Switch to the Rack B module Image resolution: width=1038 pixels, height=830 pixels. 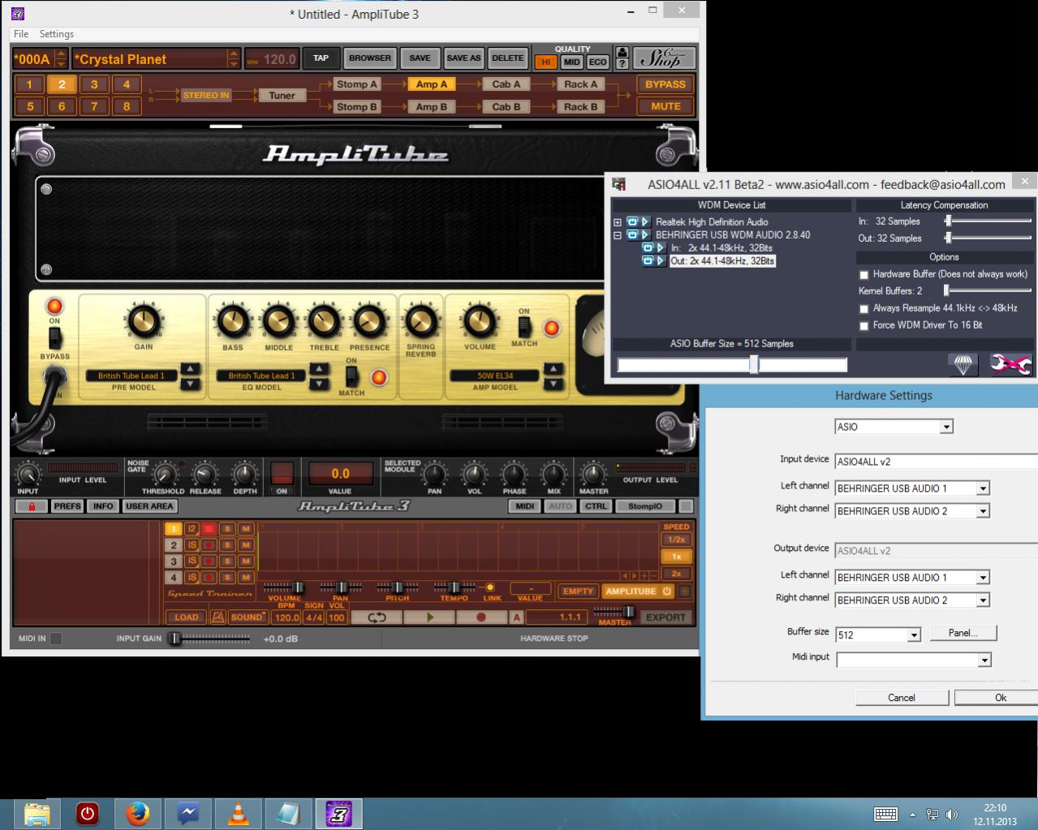point(580,106)
